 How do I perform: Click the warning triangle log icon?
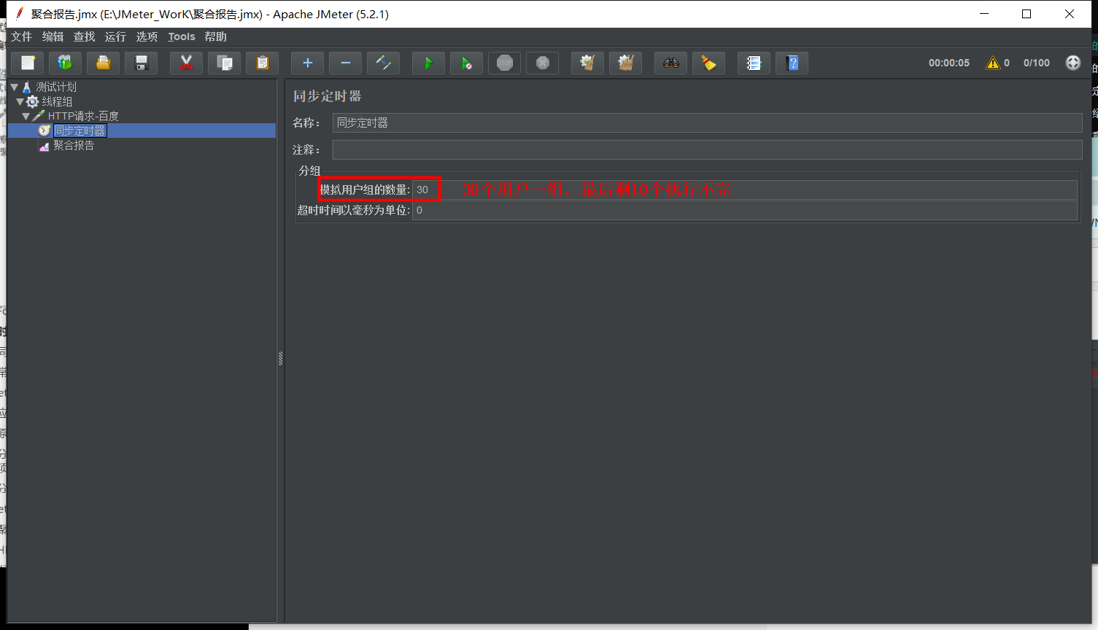point(993,63)
